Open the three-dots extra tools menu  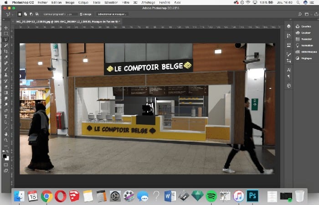[x=6, y=146]
